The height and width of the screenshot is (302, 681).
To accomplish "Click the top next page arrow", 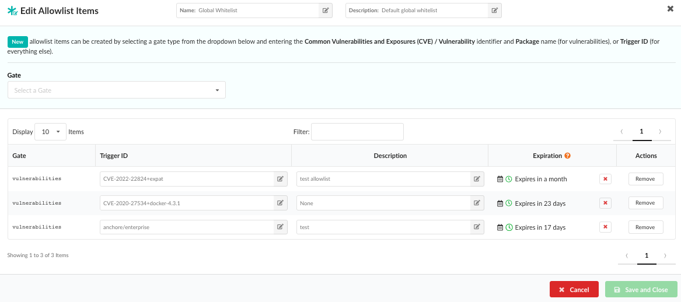I will 660,132.
